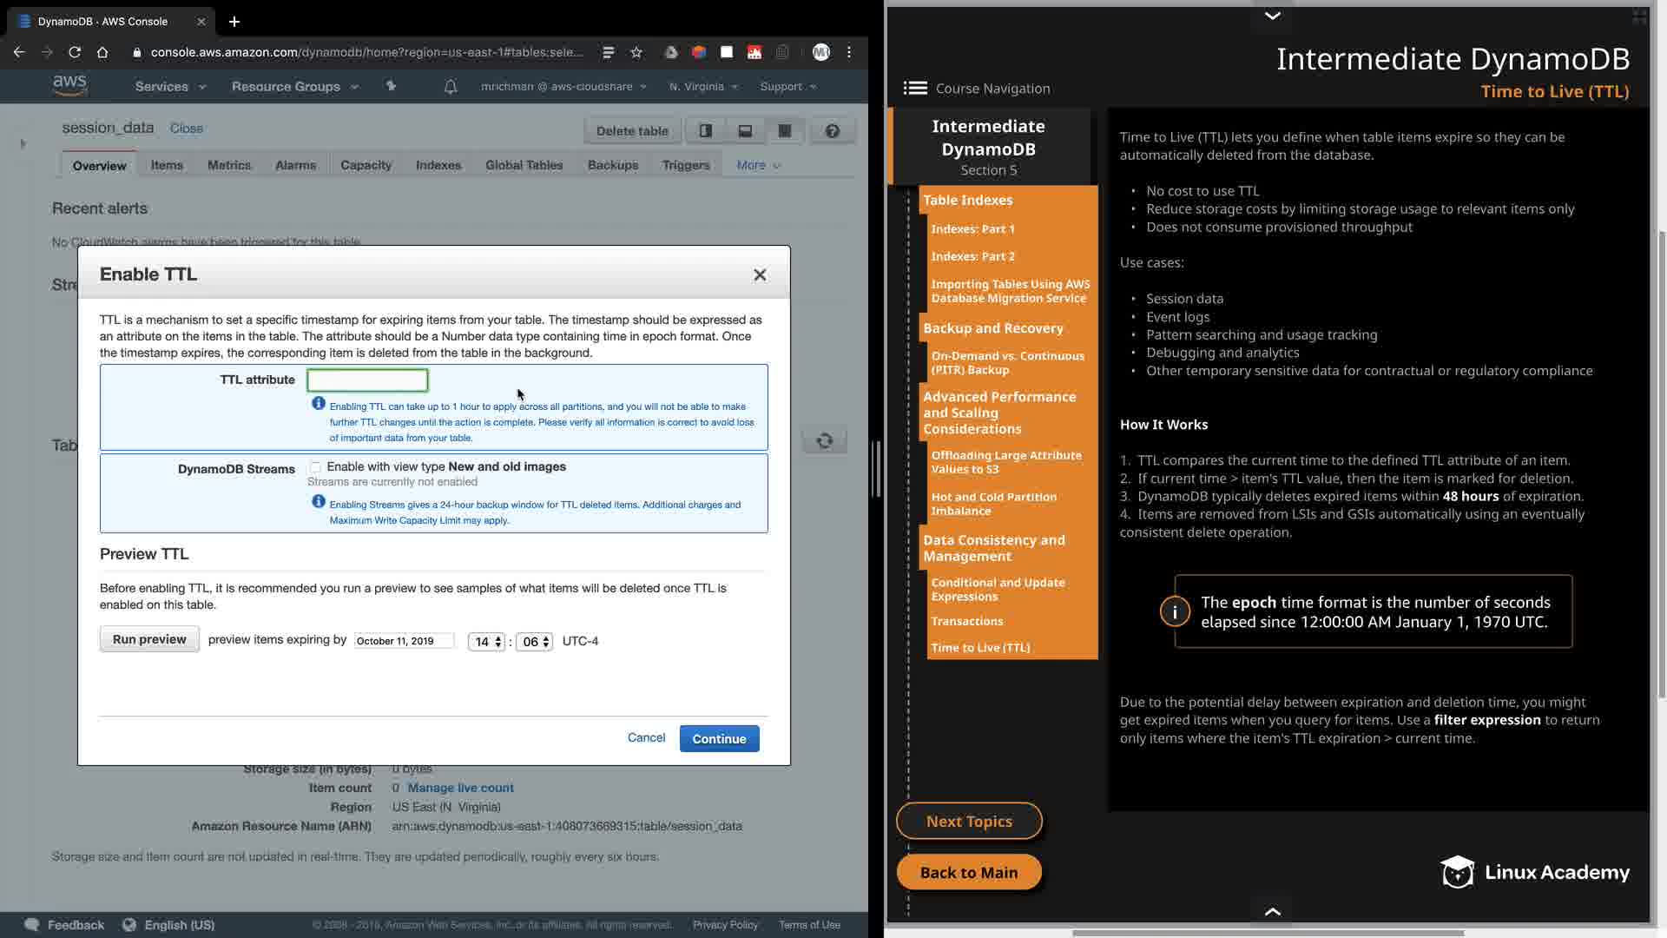The height and width of the screenshot is (938, 1667).
Task: Open the N. Virginia region dropdown
Action: tap(703, 87)
